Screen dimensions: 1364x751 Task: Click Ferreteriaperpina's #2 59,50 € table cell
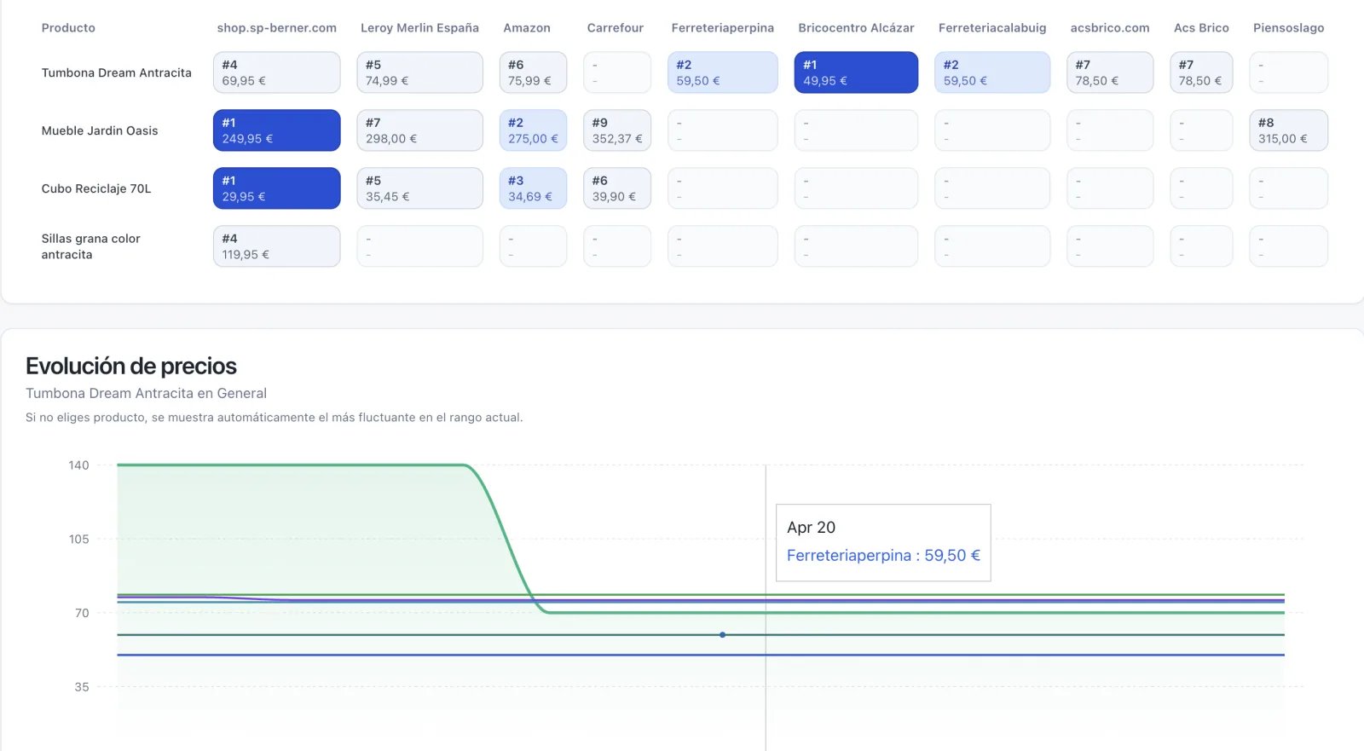coord(723,72)
